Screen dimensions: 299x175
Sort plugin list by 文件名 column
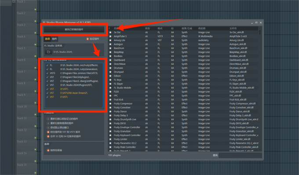233,29
